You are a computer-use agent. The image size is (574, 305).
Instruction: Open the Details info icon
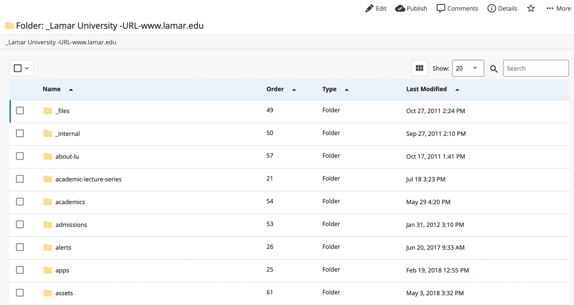(x=491, y=9)
